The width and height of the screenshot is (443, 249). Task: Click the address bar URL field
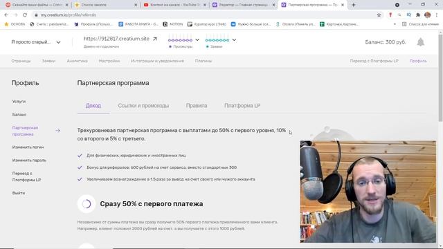(x=204, y=15)
